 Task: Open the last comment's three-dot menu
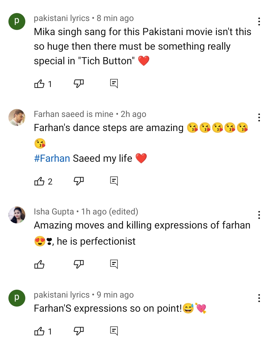[259, 298]
